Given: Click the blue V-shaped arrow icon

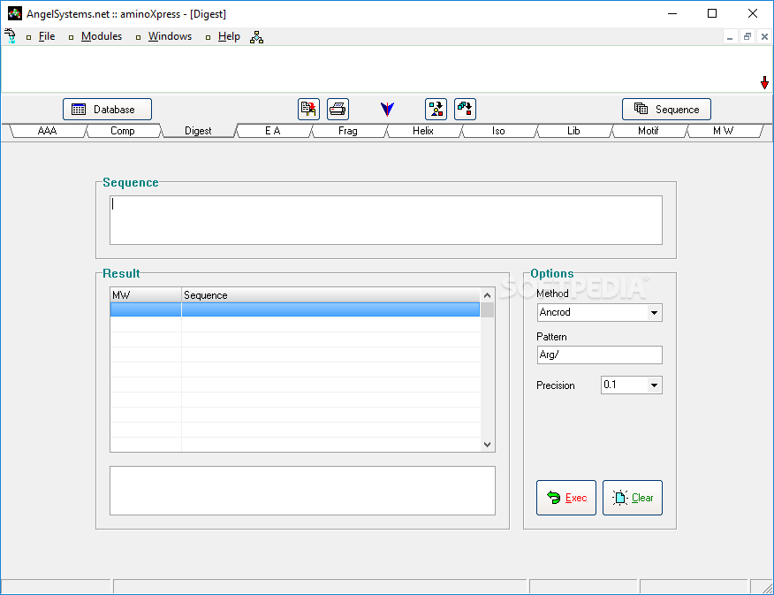Looking at the screenshot, I should 388,109.
